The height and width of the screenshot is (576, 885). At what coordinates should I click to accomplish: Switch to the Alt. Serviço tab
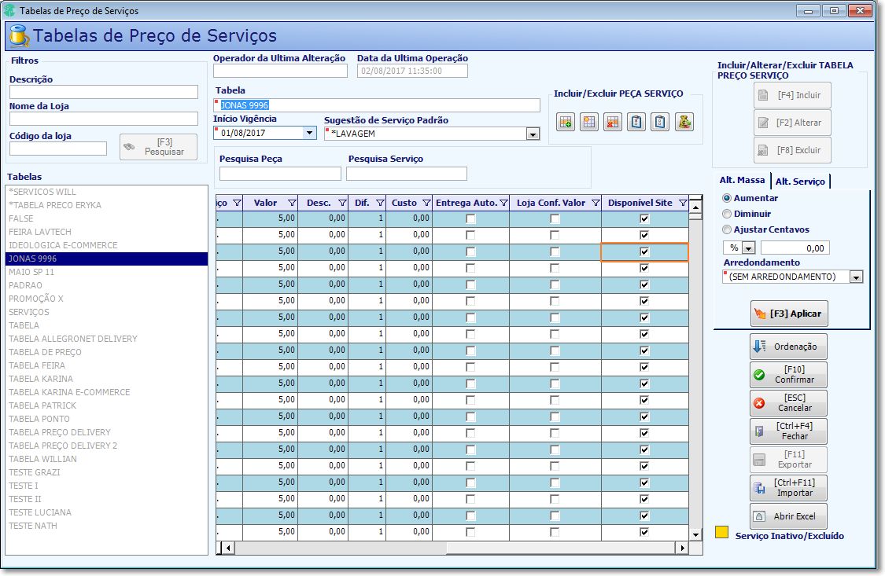[x=800, y=181]
